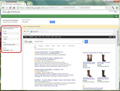Click the Justin Men's Chestnut boot thumbnail
Screen dimensions: 120x91
tap(89, 73)
